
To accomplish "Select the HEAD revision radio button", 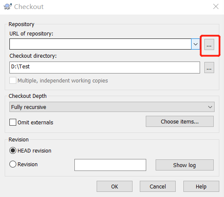I will coord(13,150).
